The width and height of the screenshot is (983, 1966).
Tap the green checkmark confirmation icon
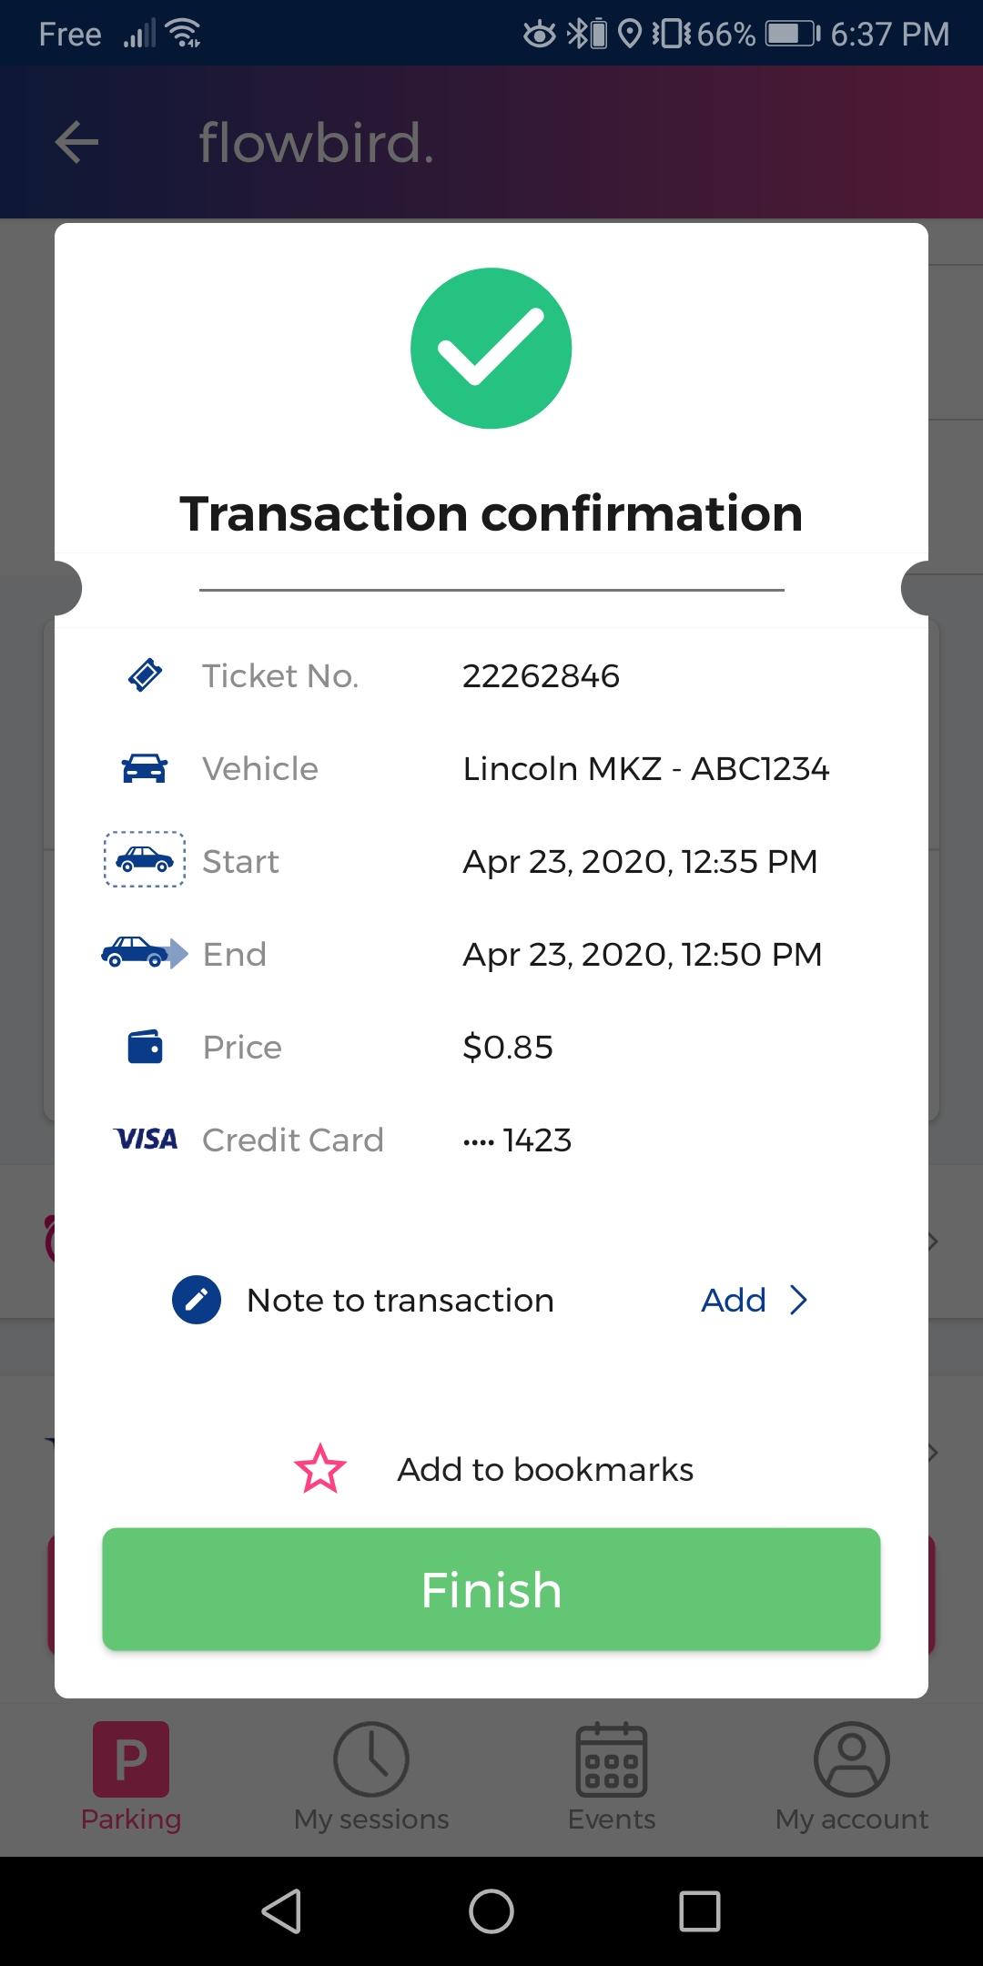491,348
